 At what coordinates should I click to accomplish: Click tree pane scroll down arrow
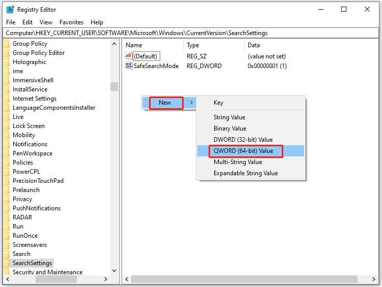click(x=114, y=271)
